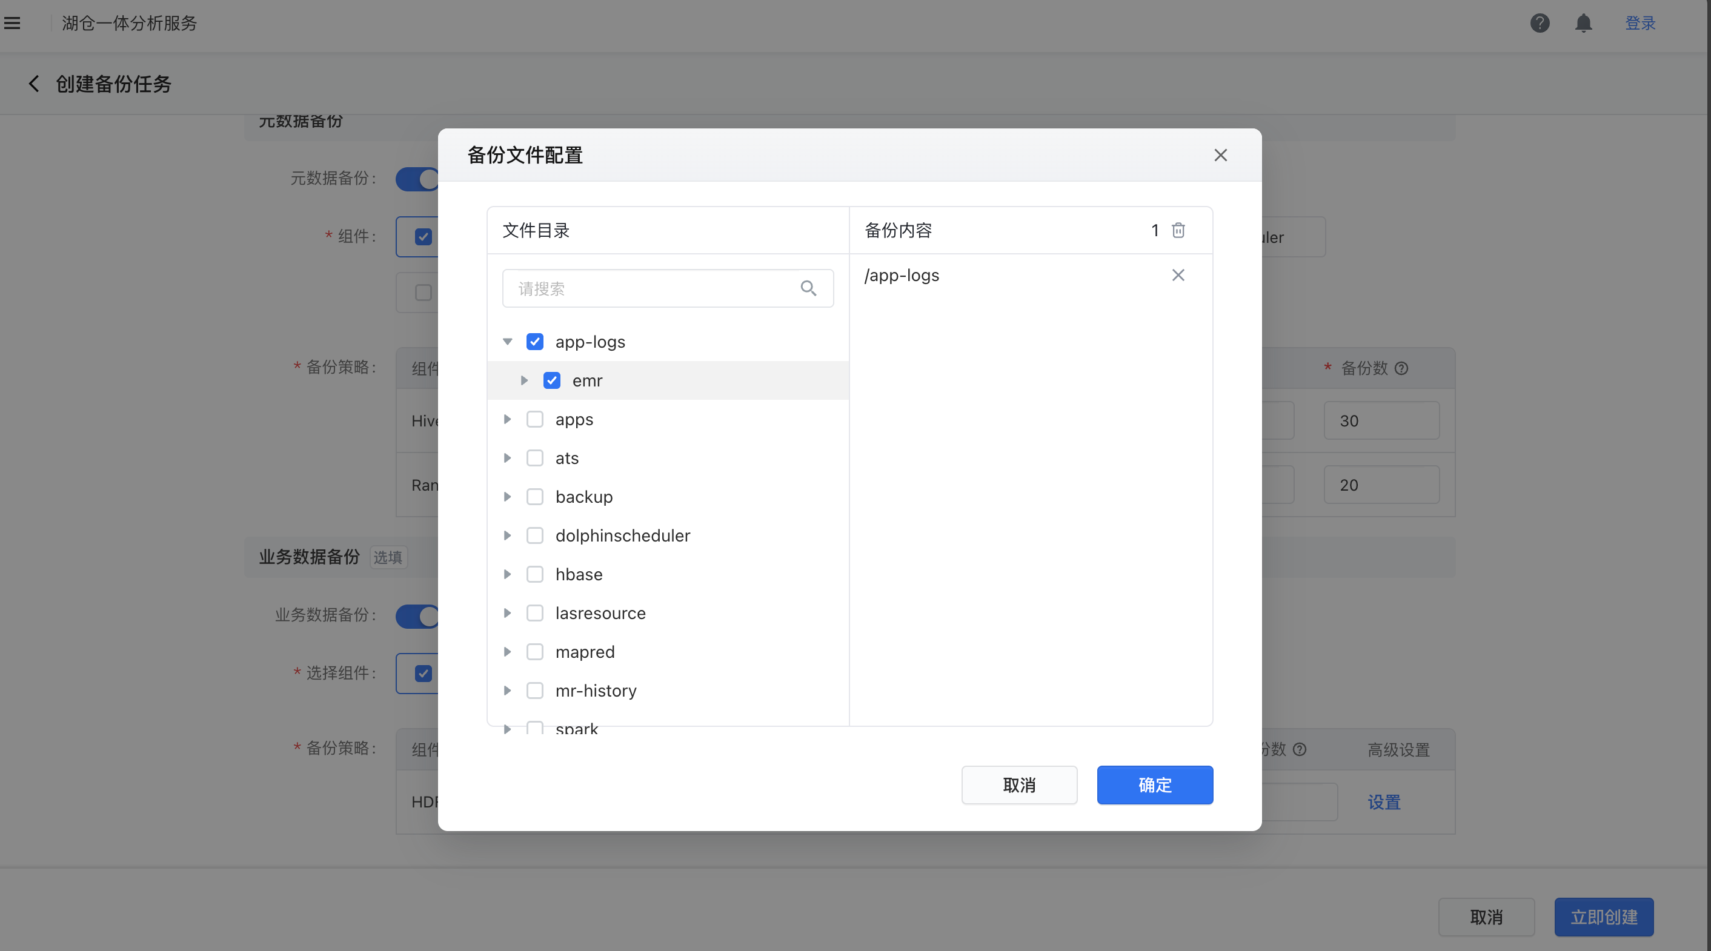This screenshot has width=1711, height=951.
Task: Open 设置 advanced settings link
Action: [1384, 802]
